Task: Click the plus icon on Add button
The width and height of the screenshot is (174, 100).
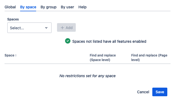Action: (62, 28)
